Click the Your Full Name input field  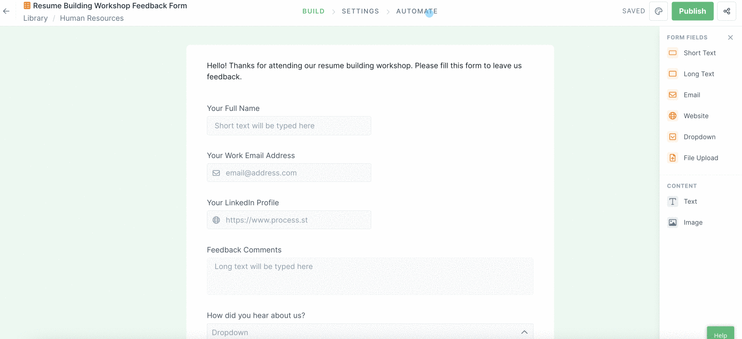(x=289, y=125)
